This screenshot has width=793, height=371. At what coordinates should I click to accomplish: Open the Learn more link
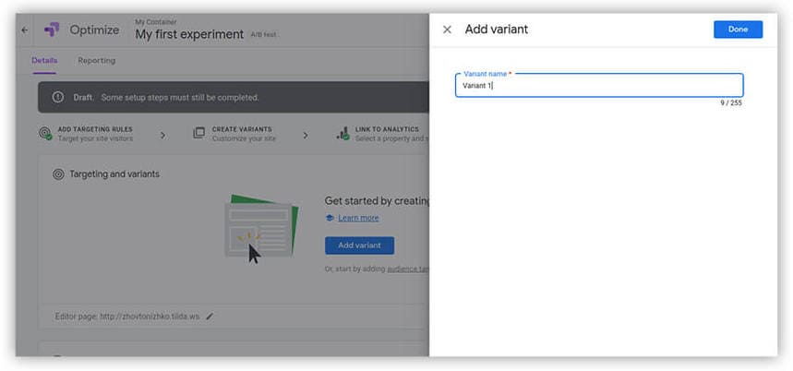358,218
